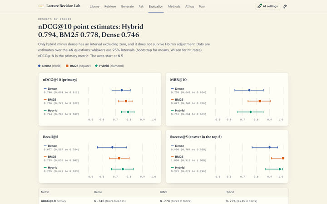Click BM25 square point in nDCG@10 chart
This screenshot has height=204, width=327.
tap(126, 101)
